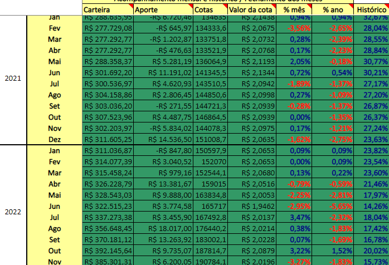Click aporte value R$ 979,16
Viewport: 389px width, 265px height.
click(163, 173)
